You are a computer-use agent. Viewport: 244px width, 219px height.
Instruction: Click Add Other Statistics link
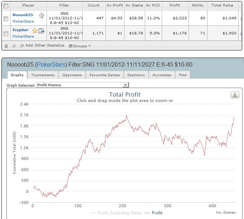pos(45,45)
